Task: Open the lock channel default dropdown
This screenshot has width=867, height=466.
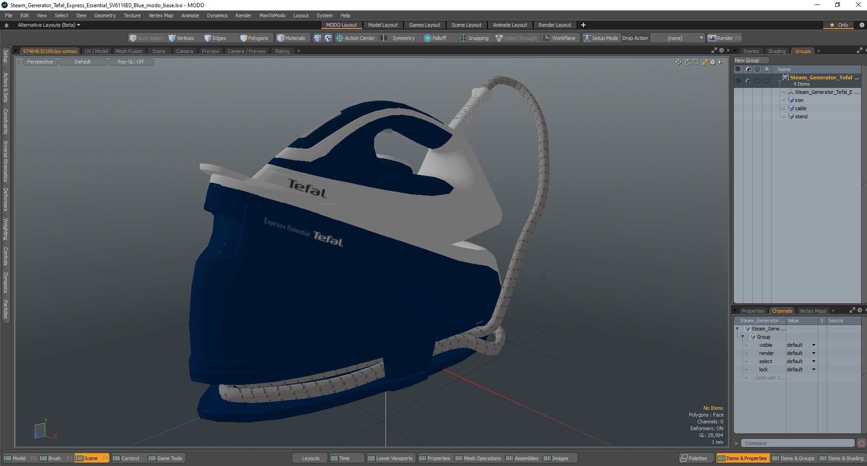Action: [x=801, y=369]
